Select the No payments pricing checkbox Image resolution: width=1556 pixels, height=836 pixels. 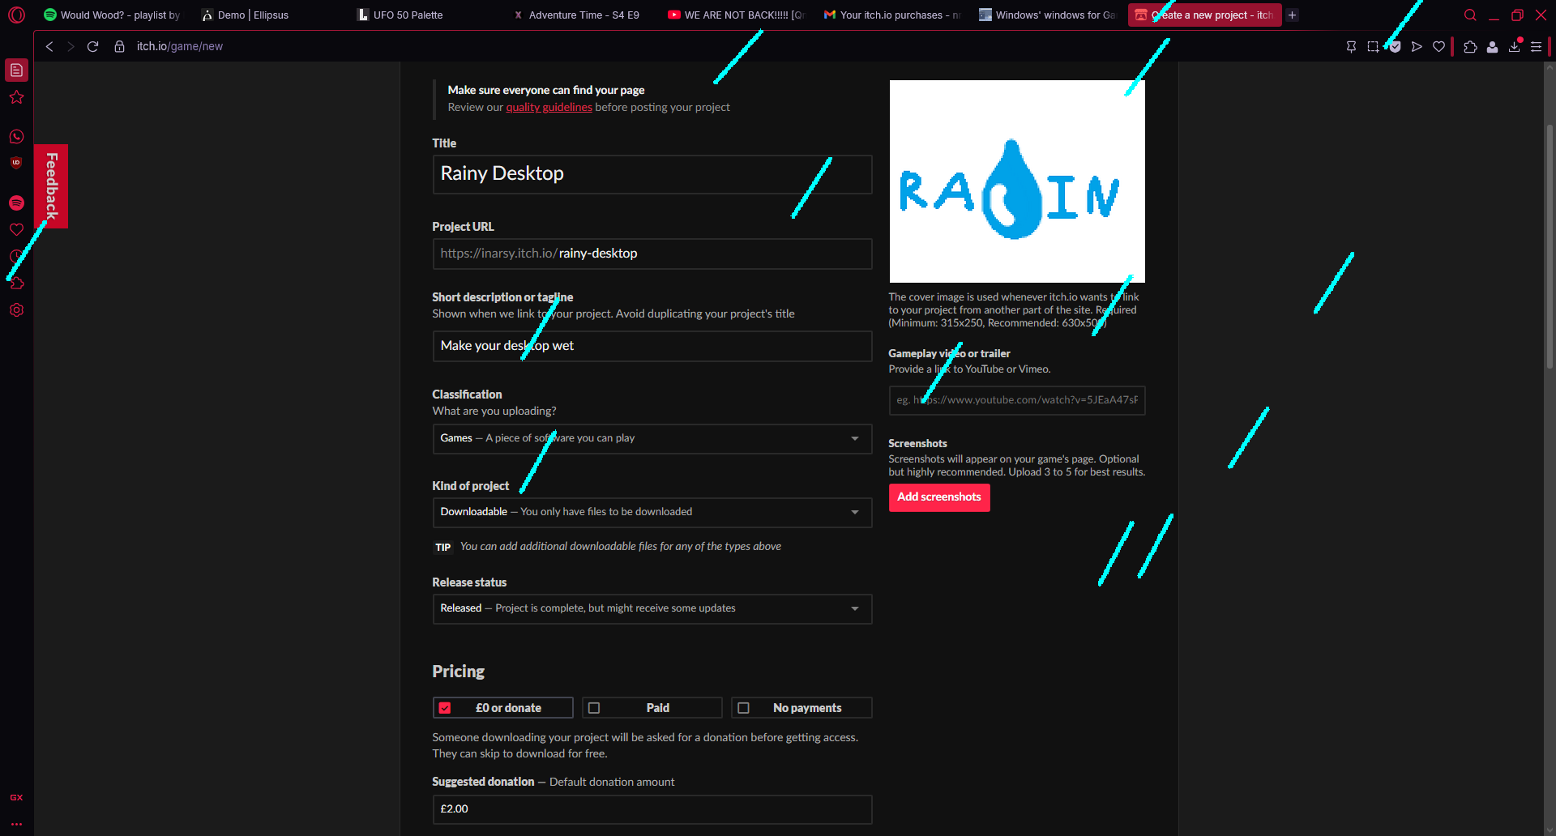pyautogui.click(x=802, y=708)
